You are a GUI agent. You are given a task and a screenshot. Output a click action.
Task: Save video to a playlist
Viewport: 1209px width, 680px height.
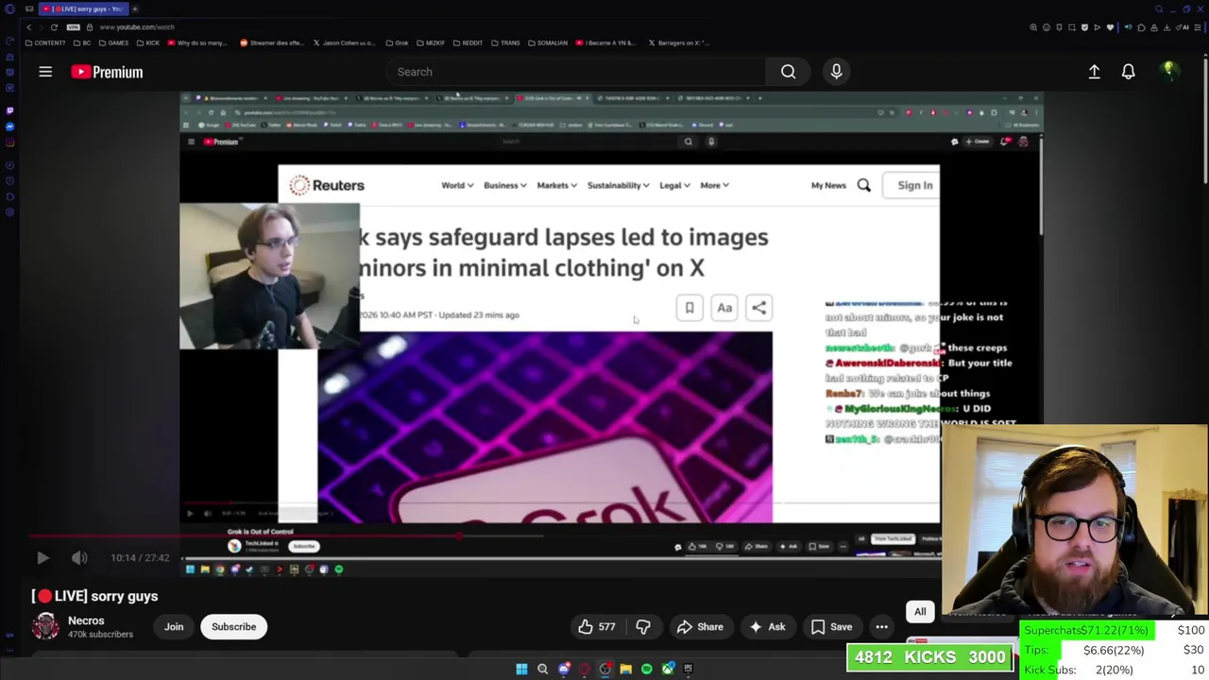pos(831,627)
